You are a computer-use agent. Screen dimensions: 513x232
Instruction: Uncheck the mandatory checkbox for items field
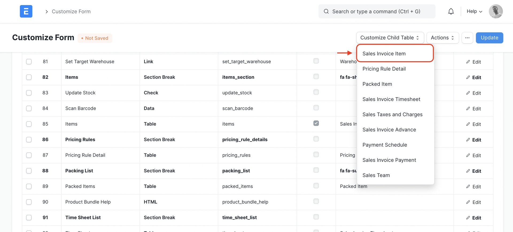coord(316,123)
